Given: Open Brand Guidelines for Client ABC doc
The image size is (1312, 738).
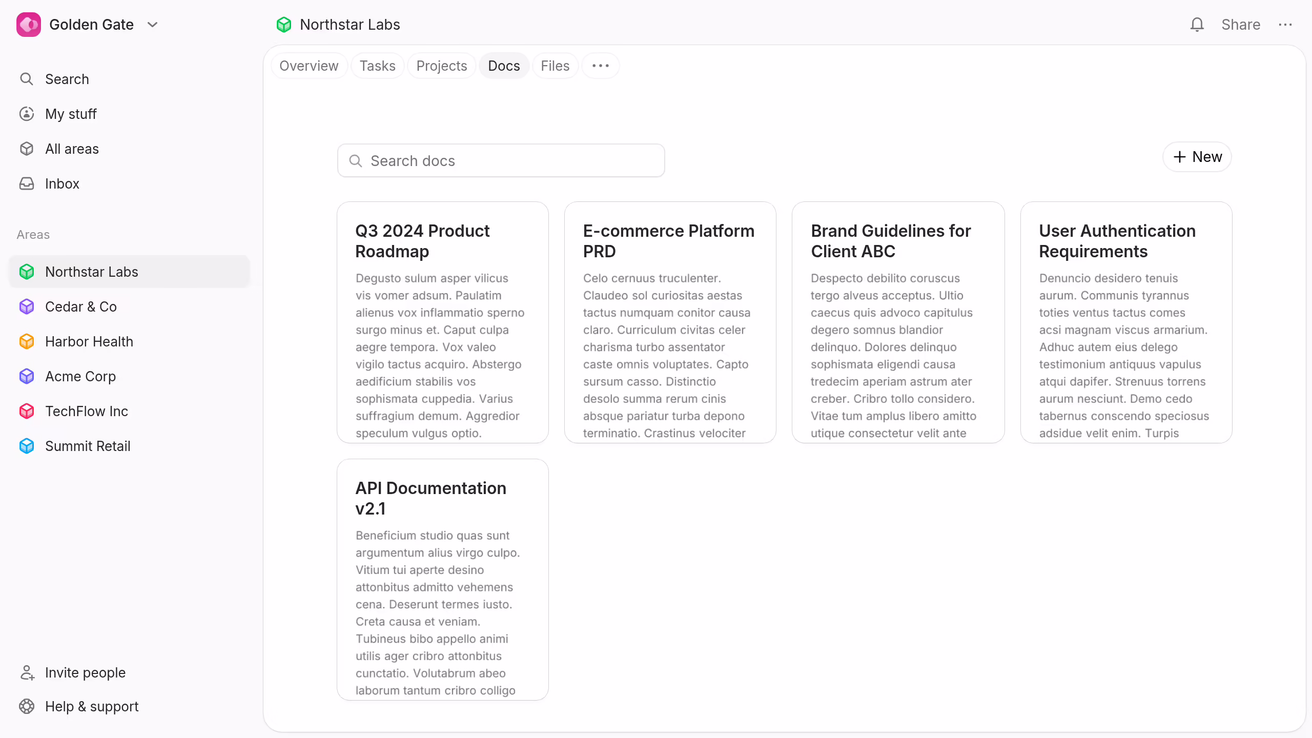Looking at the screenshot, I should coord(898,322).
